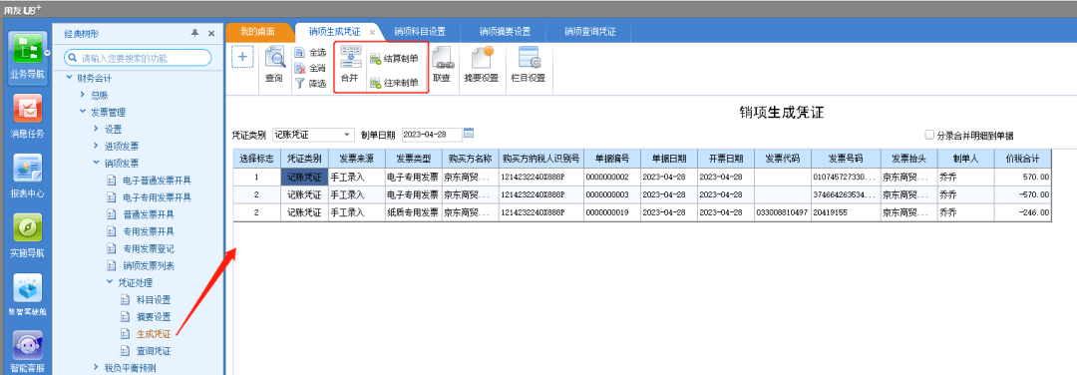Image resolution: width=1077 pixels, height=375 pixels.
Task: Open 消息任务 in the left sidebar
Action: pyautogui.click(x=27, y=117)
